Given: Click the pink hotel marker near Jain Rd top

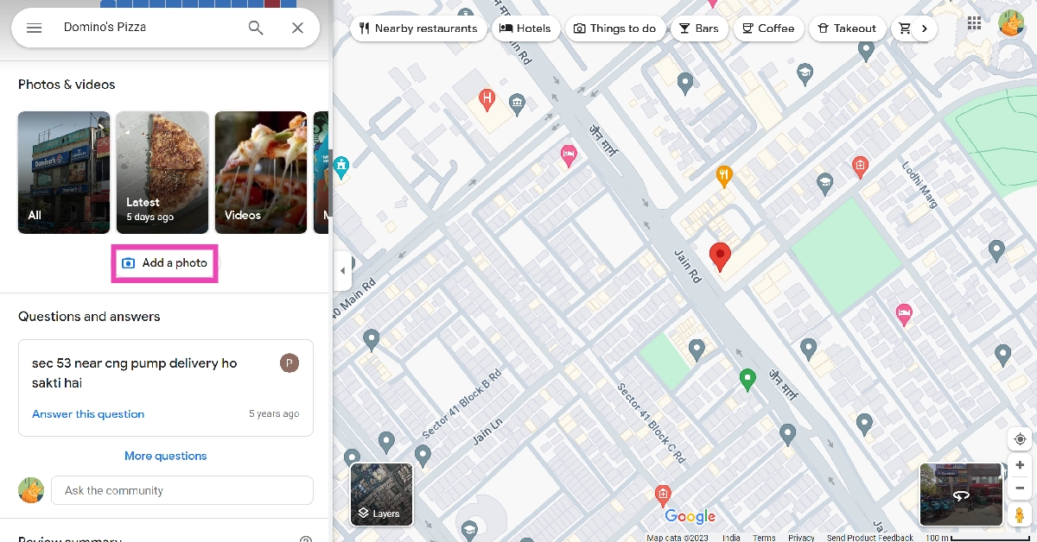Looking at the screenshot, I should [x=568, y=156].
